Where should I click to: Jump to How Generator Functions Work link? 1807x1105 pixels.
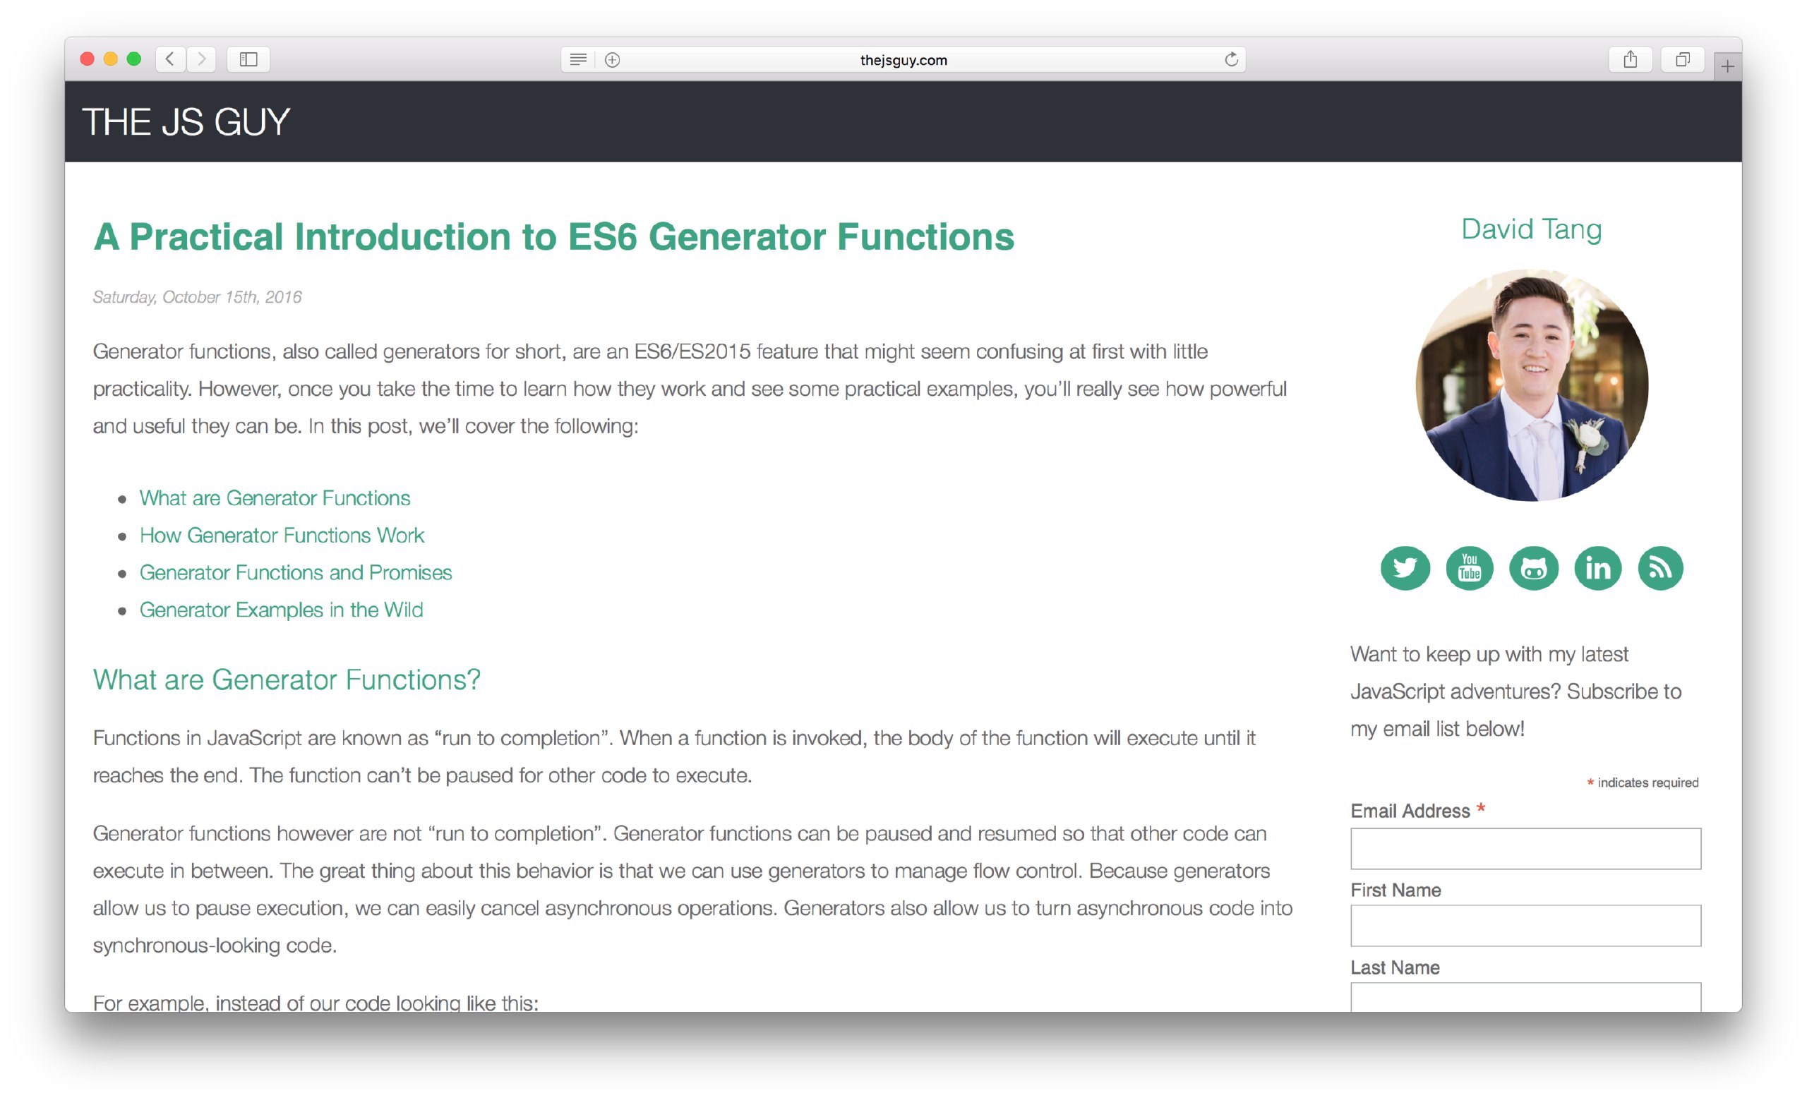click(282, 536)
